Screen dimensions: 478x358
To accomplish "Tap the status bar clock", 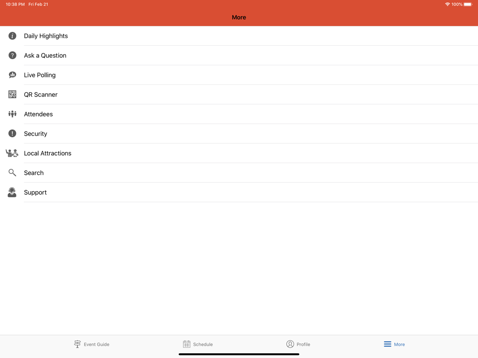I will click(x=15, y=4).
